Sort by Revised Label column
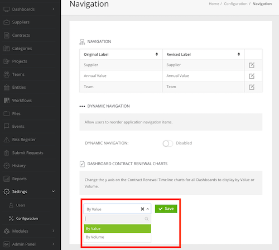Viewport: 279px width, 250px height. pos(239,54)
